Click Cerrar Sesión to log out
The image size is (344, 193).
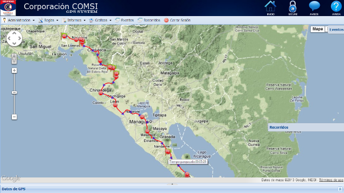(177, 20)
